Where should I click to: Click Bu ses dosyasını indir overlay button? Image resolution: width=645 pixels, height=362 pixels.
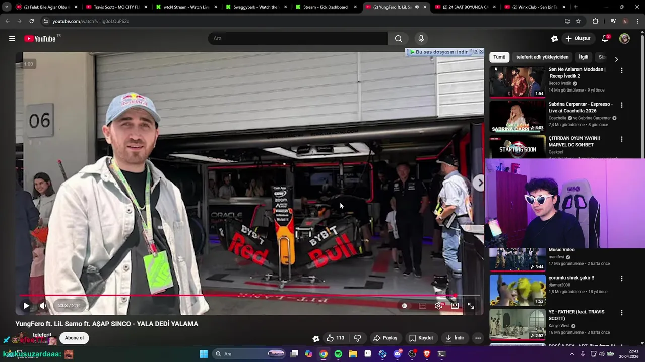(438, 52)
